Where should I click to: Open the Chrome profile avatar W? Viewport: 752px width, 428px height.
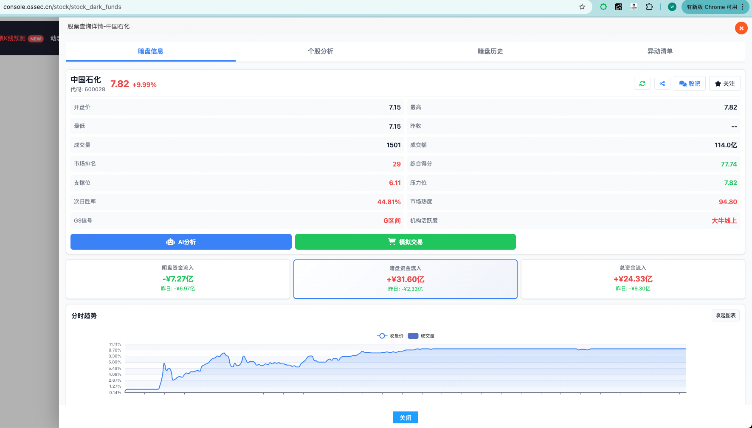(672, 7)
